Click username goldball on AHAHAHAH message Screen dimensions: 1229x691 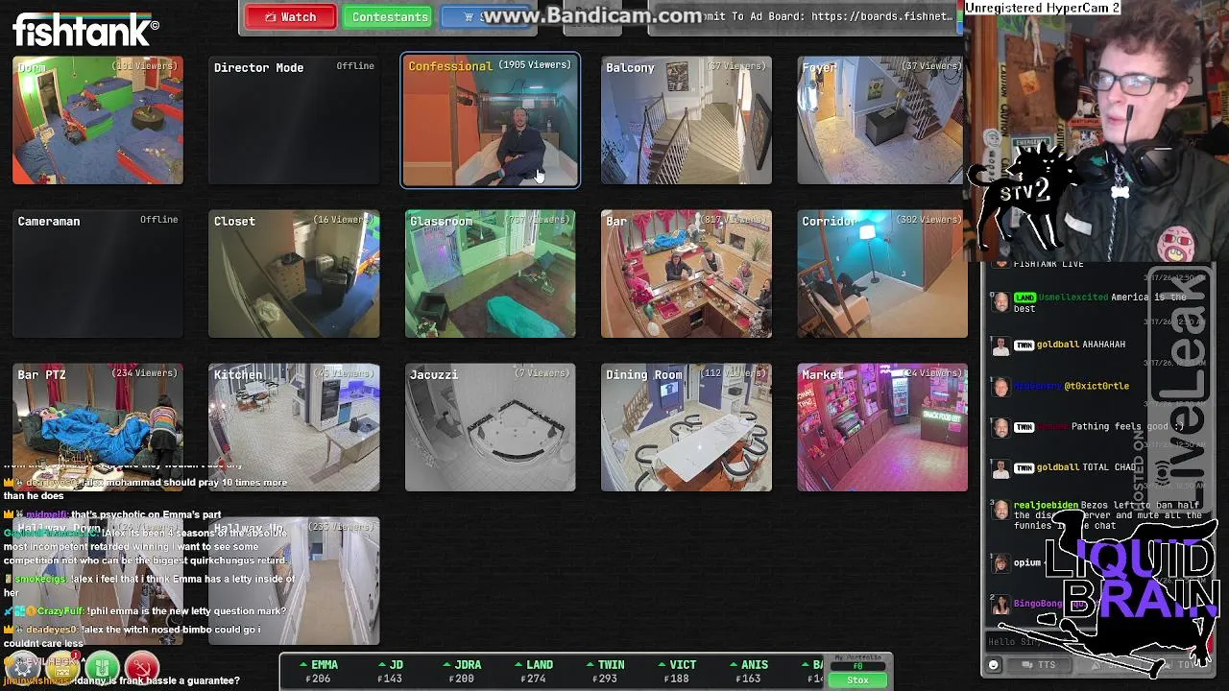[1057, 345]
